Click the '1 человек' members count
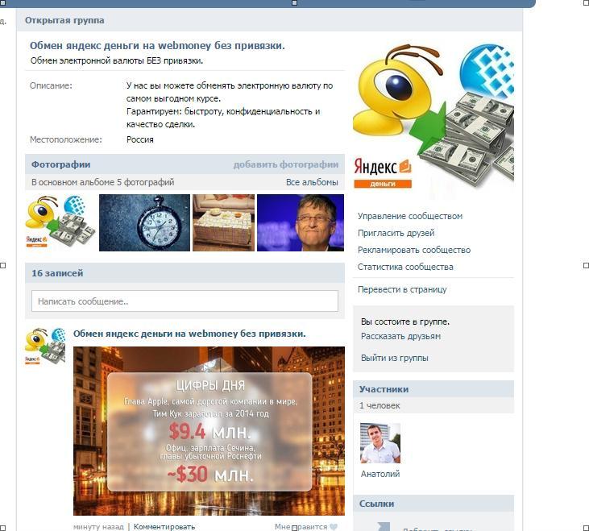The image size is (589, 531). (380, 405)
